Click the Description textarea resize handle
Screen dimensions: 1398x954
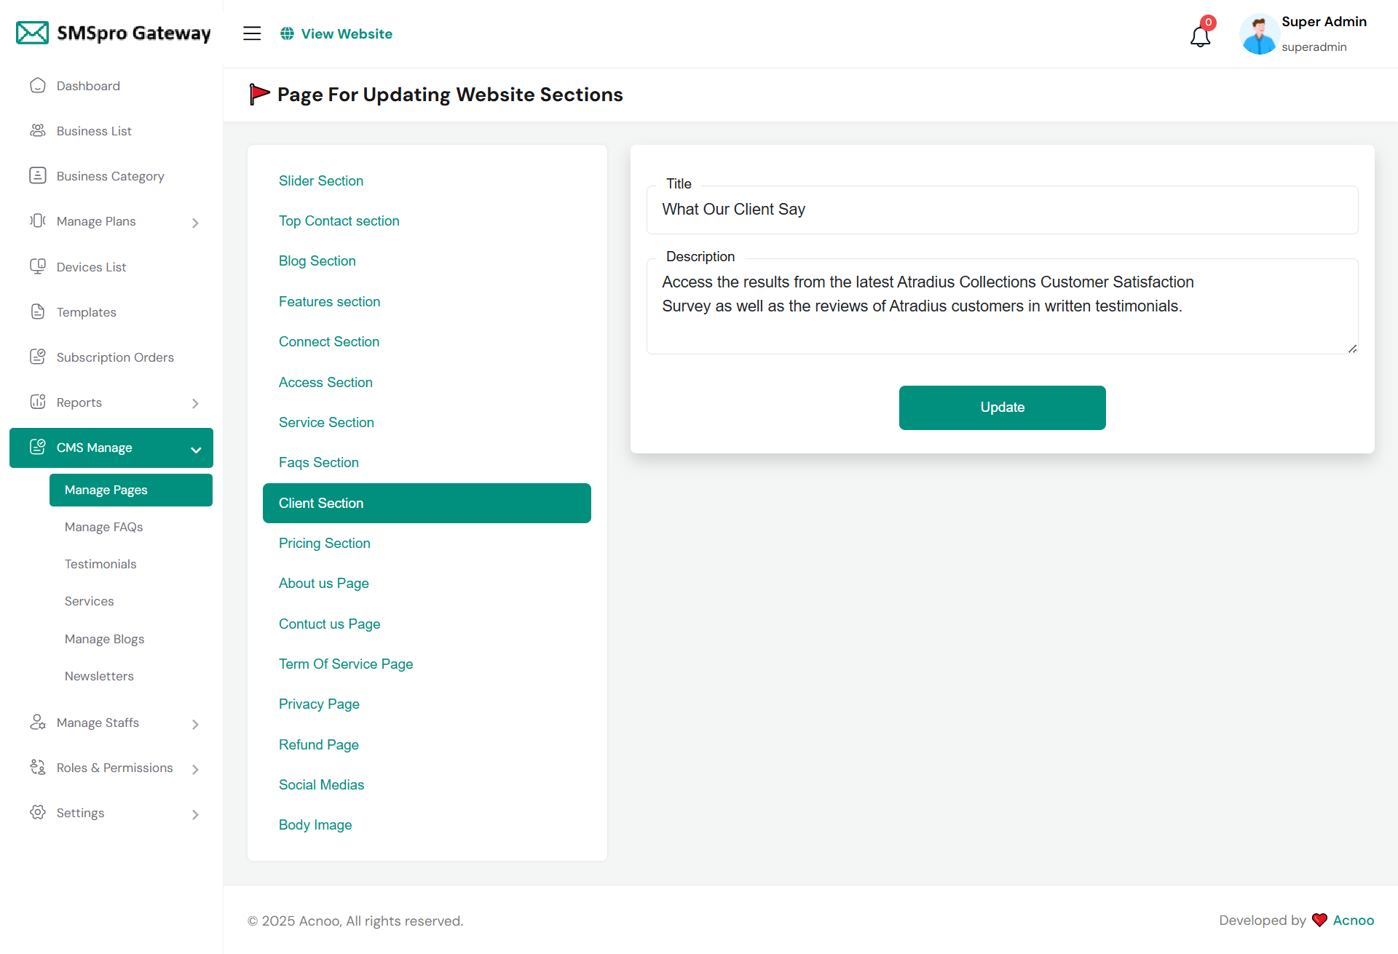(x=1352, y=349)
